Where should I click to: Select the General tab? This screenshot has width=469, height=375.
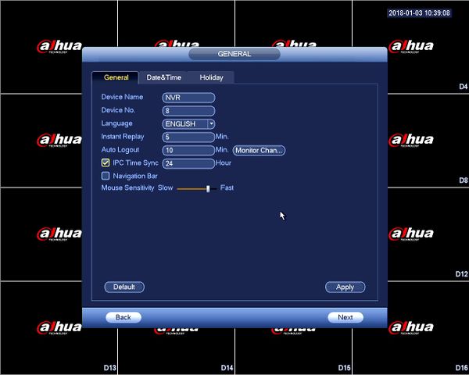(116, 77)
